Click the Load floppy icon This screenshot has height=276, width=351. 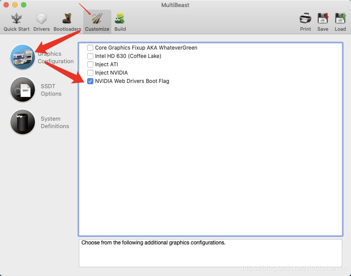(x=340, y=18)
